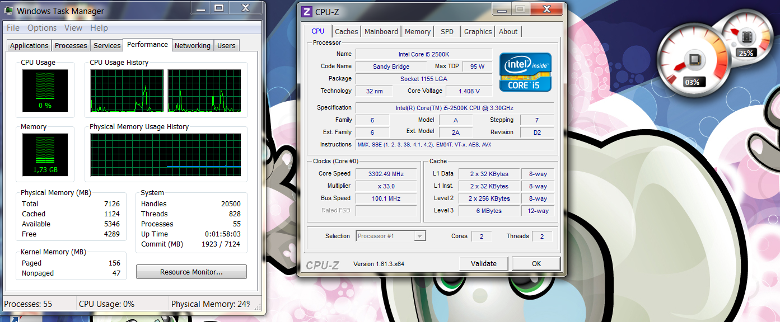This screenshot has width=780, height=322.
Task: Open the Processor #1 selection dropdown
Action: point(420,236)
